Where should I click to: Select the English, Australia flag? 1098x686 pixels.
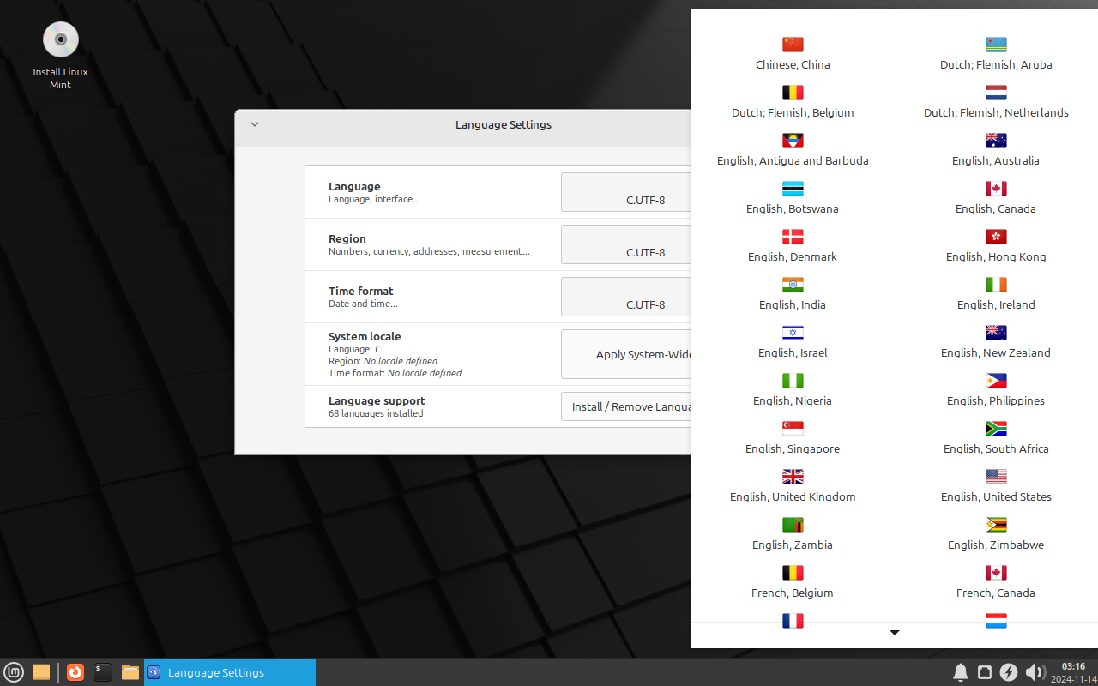(x=996, y=141)
